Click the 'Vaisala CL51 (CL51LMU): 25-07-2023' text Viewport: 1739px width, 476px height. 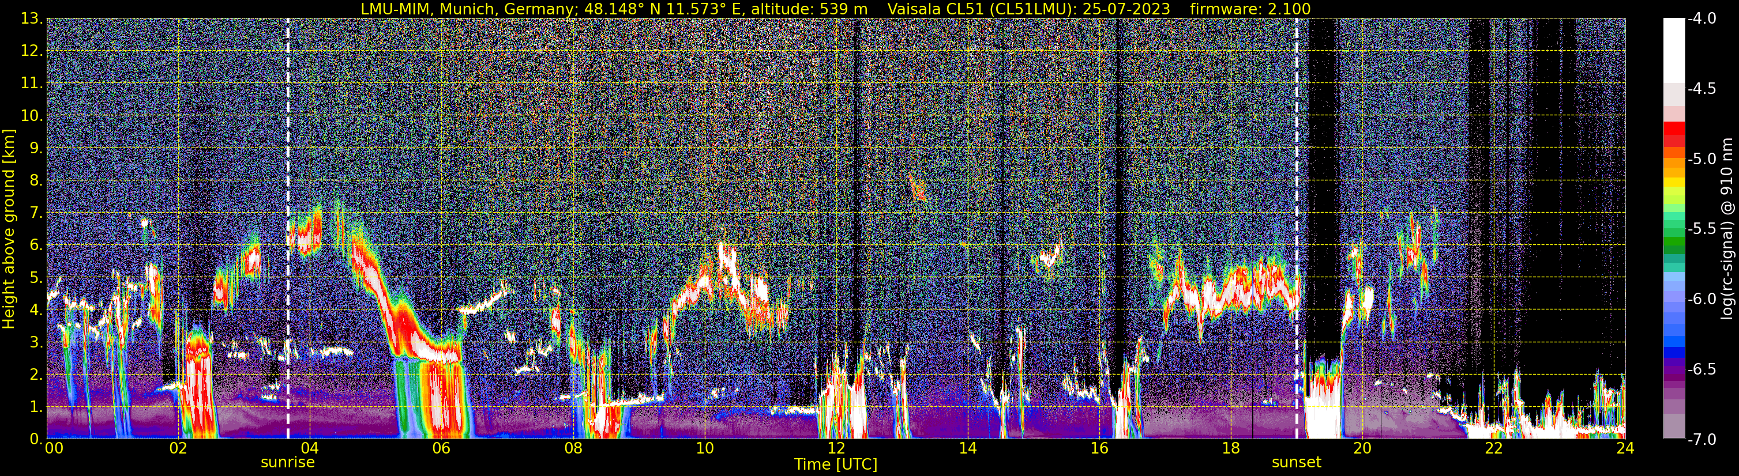pyautogui.click(x=1029, y=9)
